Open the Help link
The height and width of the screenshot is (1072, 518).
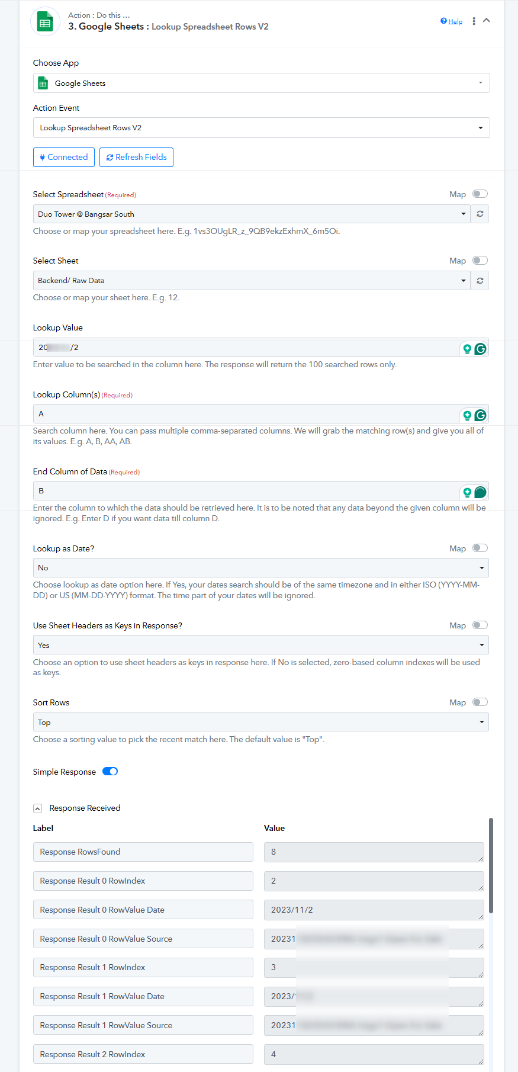pos(452,21)
